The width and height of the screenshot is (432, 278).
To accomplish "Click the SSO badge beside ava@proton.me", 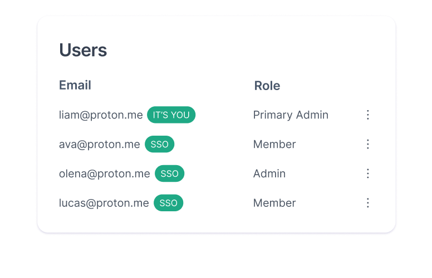I will point(159,145).
